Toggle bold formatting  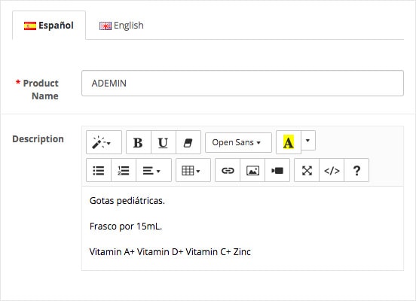(138, 142)
